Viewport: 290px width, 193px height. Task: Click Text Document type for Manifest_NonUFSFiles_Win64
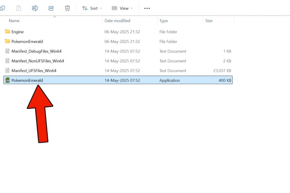pos(173,61)
